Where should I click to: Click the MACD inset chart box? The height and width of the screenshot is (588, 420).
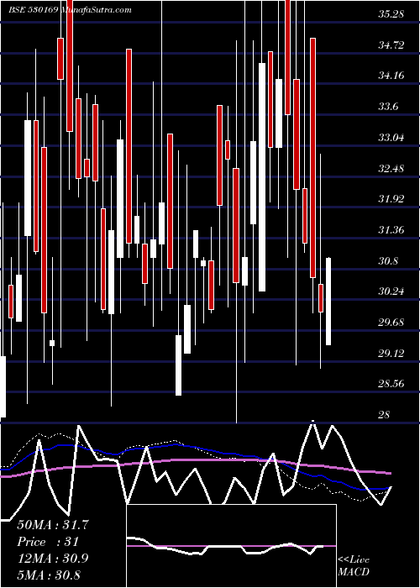tap(231, 546)
